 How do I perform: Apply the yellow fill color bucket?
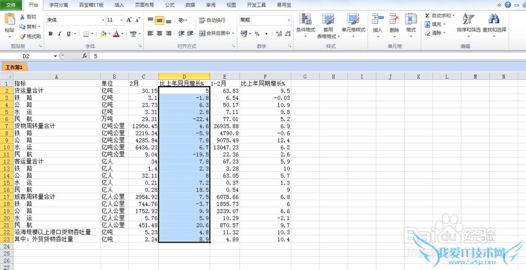103,34
